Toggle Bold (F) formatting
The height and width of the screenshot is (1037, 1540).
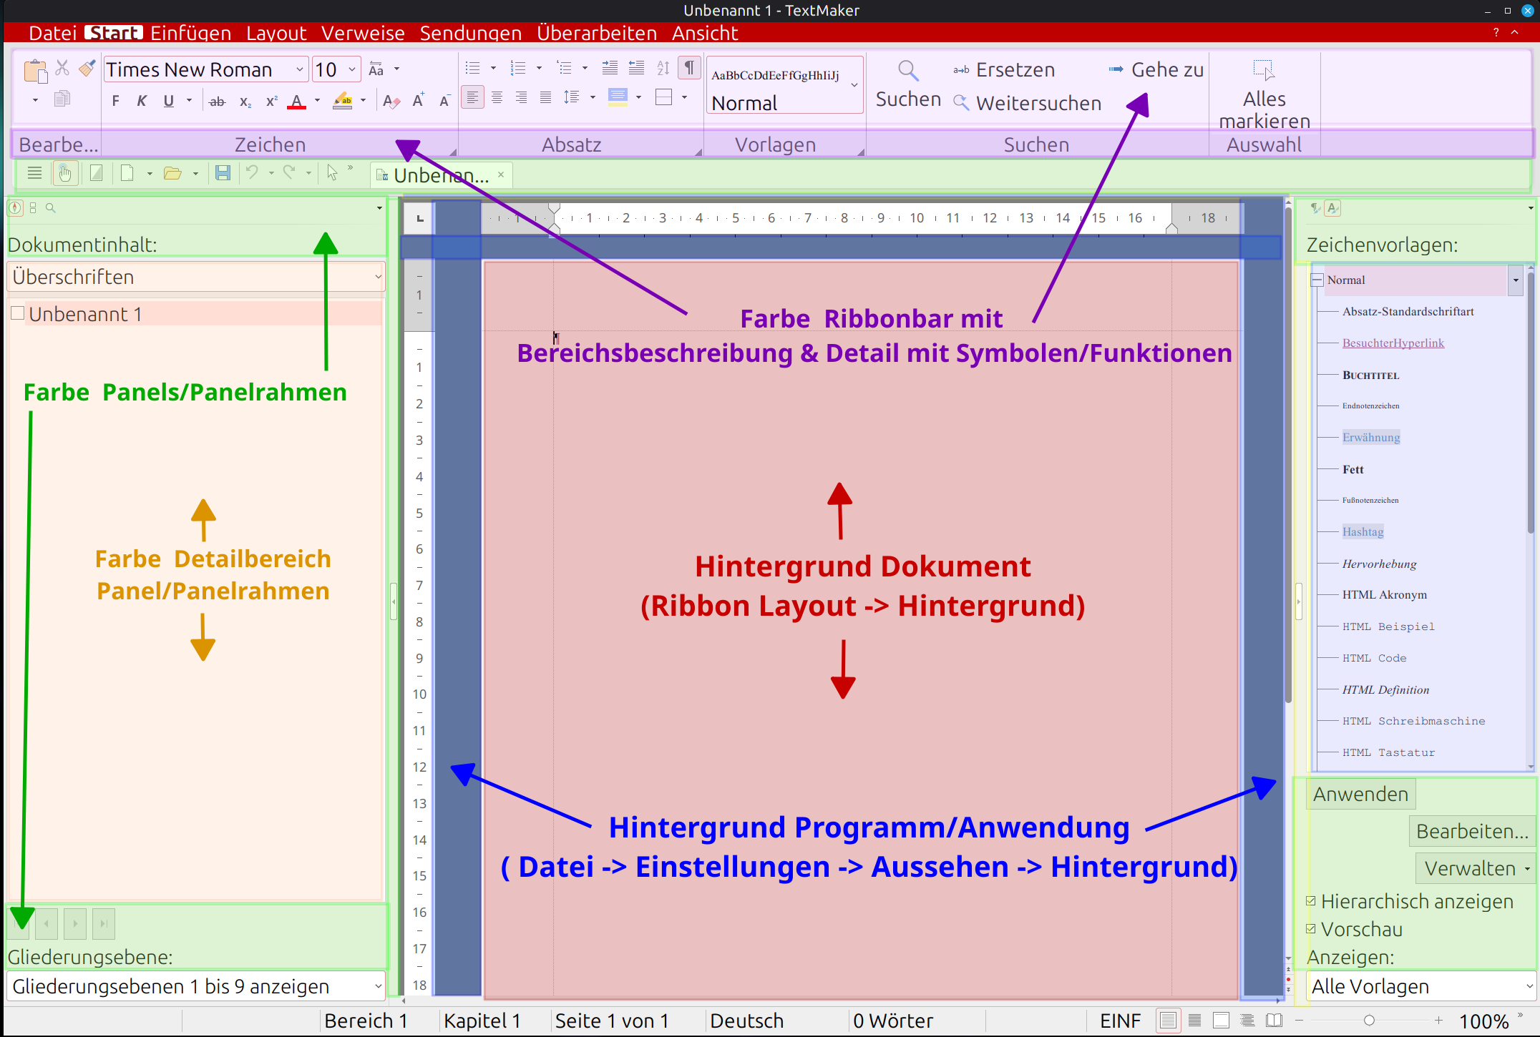pyautogui.click(x=116, y=101)
